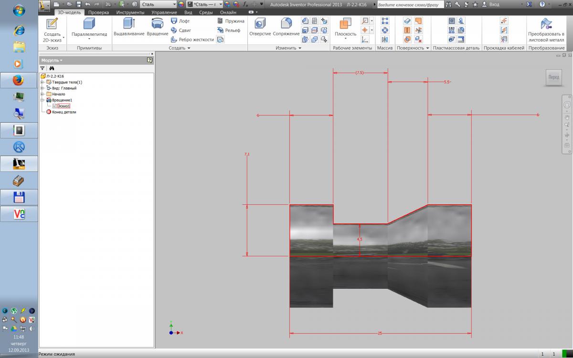Choose the Отверстие (Hole) tool

click(260, 27)
